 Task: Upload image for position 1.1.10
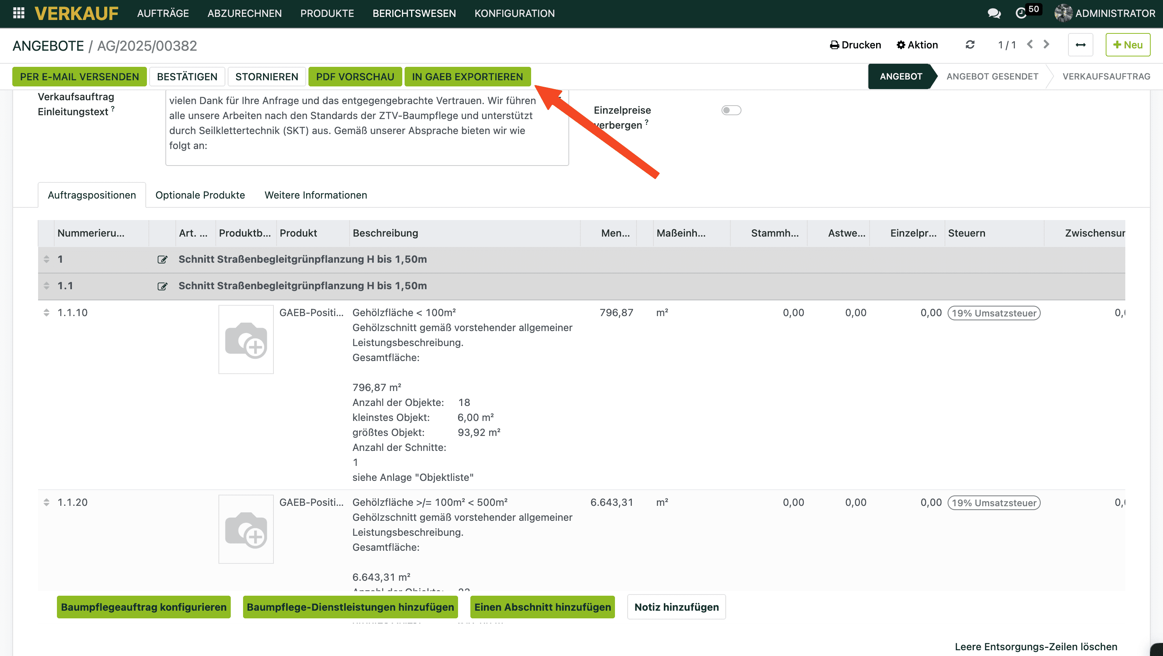click(x=246, y=340)
